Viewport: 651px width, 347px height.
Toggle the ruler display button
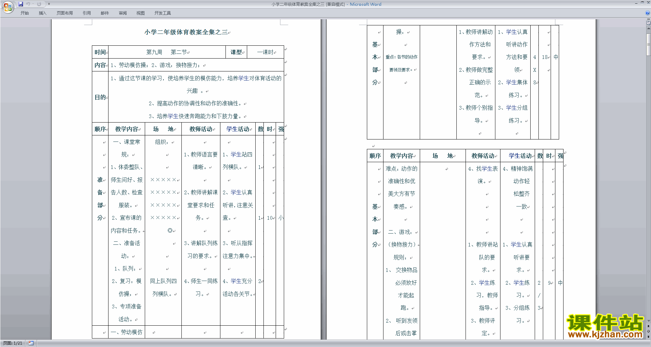[649, 23]
